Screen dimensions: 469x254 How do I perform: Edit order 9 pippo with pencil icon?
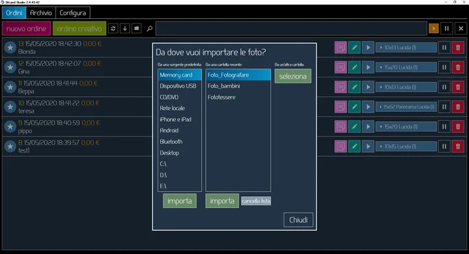click(354, 126)
